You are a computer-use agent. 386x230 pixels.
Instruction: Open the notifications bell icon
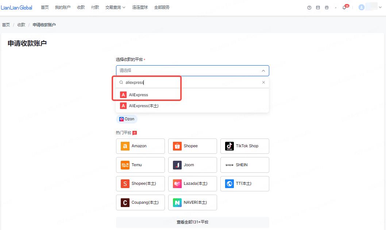pos(344,8)
